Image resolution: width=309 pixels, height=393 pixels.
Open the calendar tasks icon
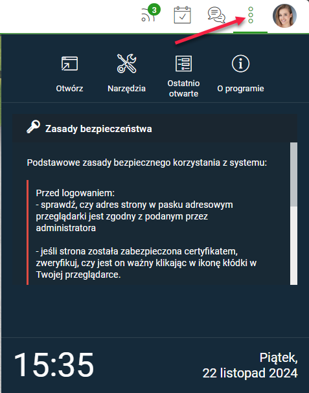pos(182,15)
